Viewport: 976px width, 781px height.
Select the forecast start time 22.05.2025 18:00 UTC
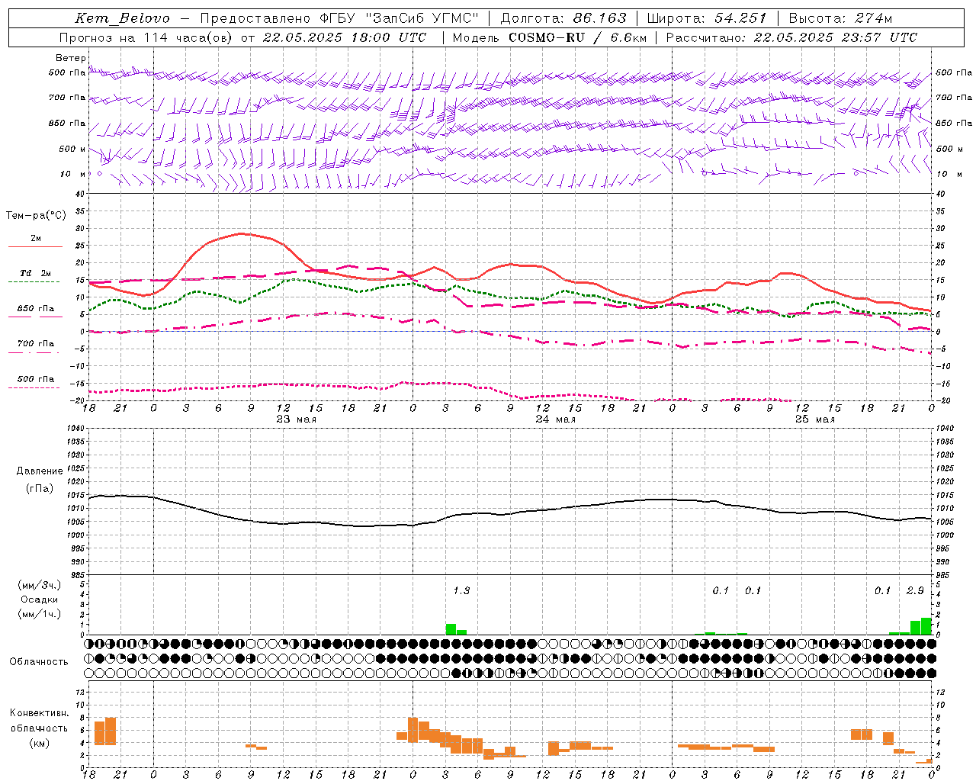click(345, 37)
